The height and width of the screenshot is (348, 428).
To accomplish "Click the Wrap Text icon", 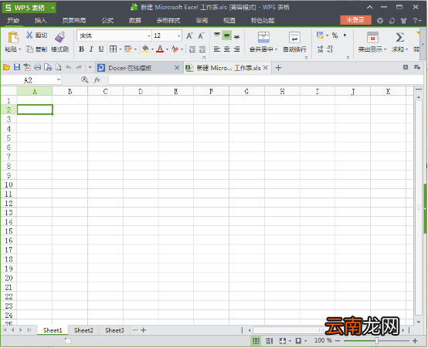I will (x=294, y=37).
